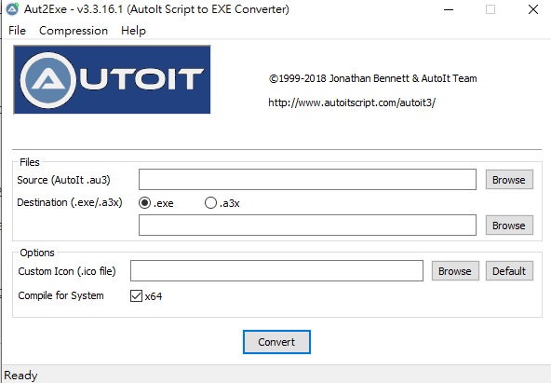Image resolution: width=551 pixels, height=383 pixels.
Task: Click the 'Source (AutoIt .au3)' label
Action: tap(63, 180)
